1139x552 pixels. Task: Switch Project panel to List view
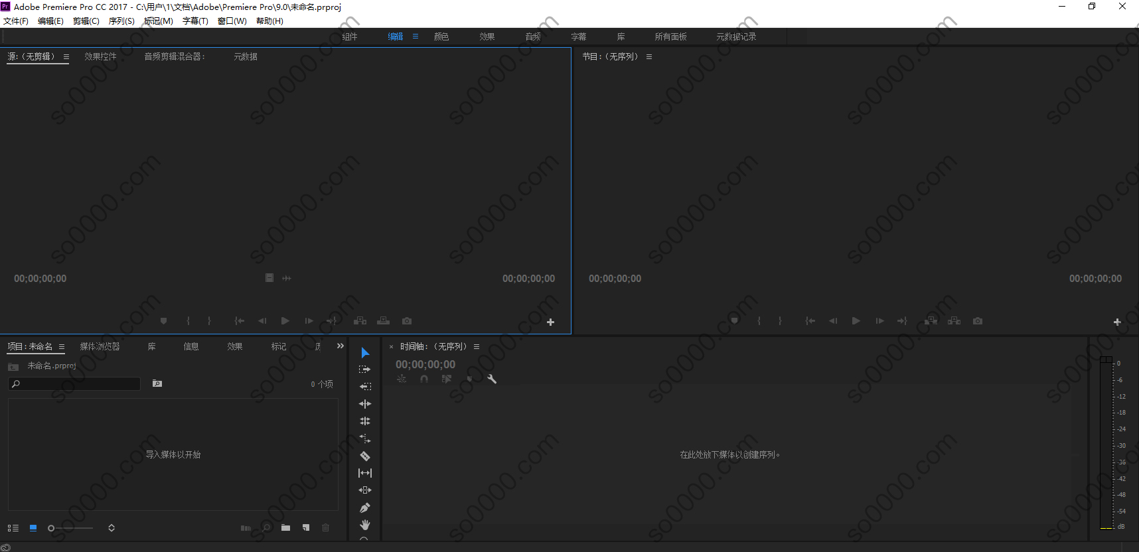coord(13,528)
